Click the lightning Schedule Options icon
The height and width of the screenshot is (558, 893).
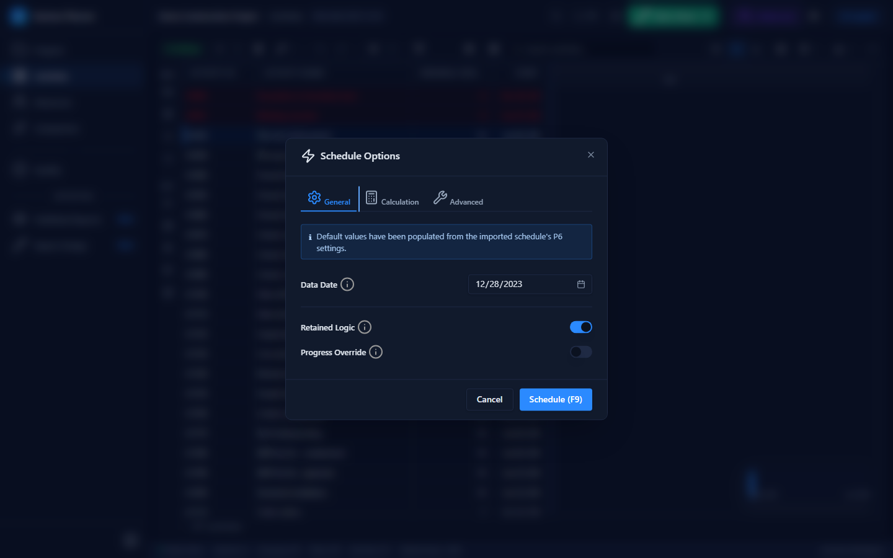[x=308, y=156]
